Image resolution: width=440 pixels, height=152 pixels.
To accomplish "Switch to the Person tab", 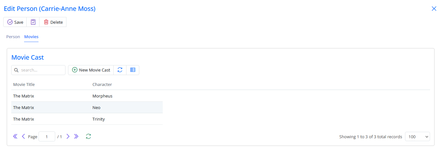I will coord(13,37).
